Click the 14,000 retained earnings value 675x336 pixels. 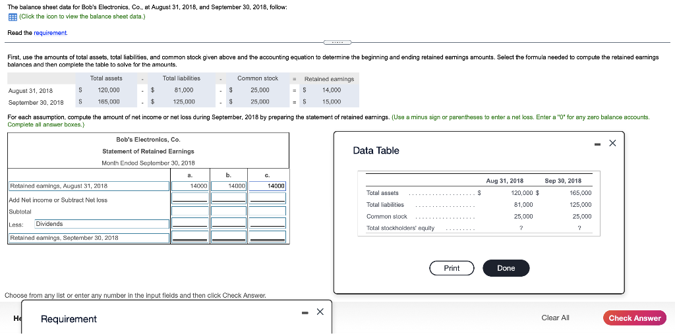(x=331, y=90)
